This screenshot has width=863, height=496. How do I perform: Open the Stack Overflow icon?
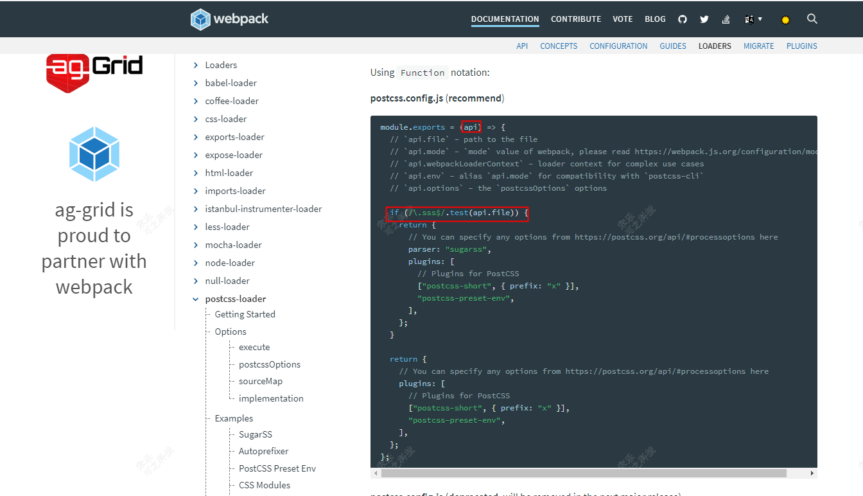[x=726, y=19]
